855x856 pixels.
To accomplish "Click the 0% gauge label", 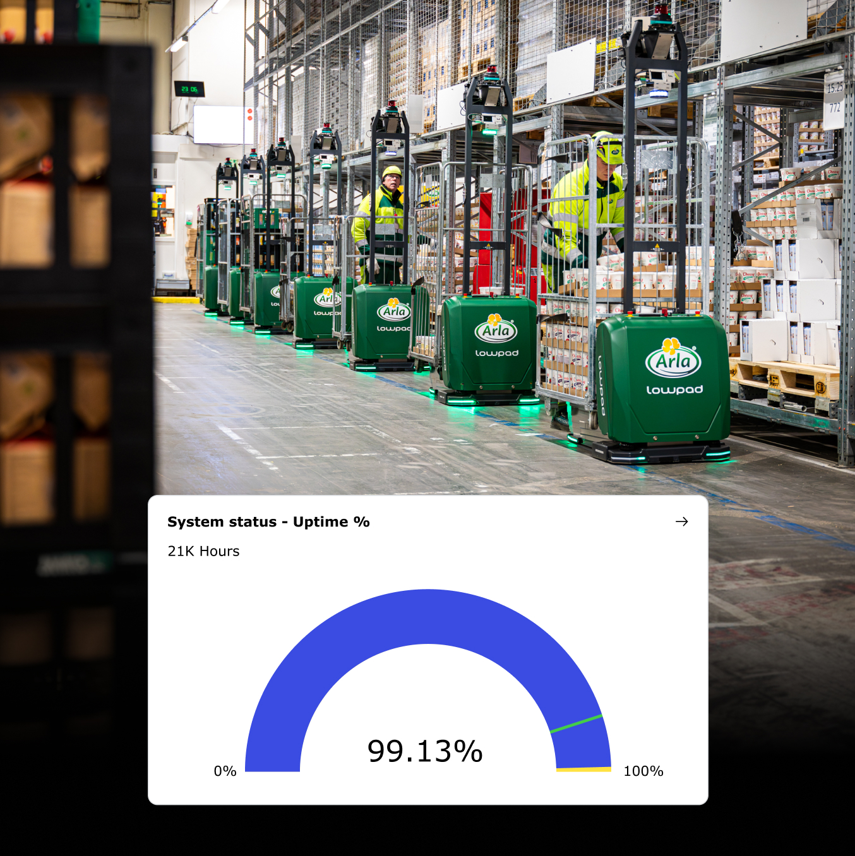I will [x=225, y=771].
